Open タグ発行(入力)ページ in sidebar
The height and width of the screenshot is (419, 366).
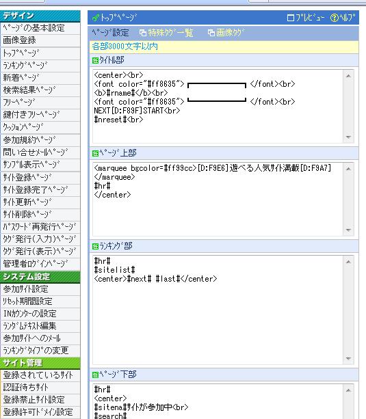[x=40, y=239]
